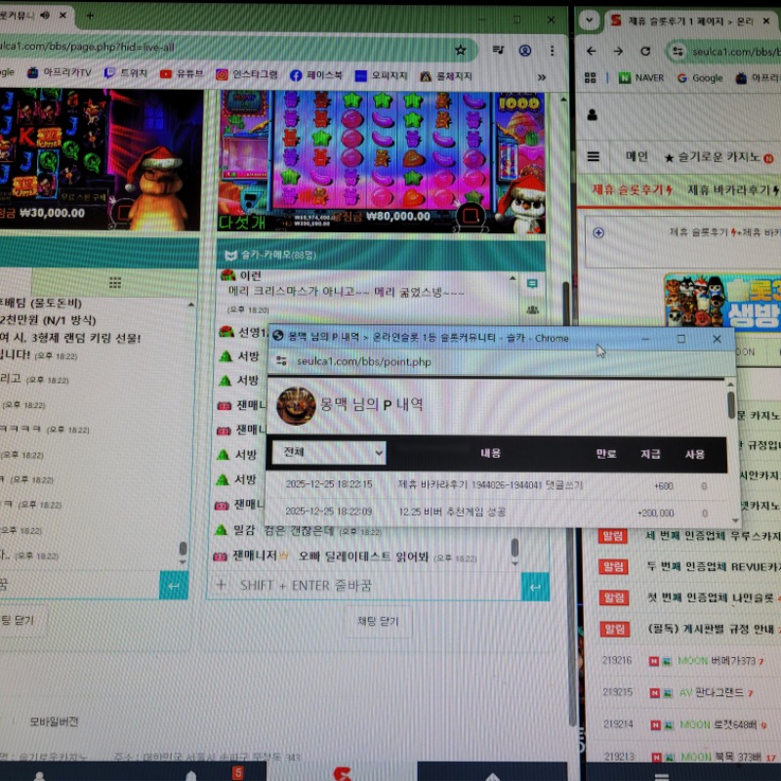This screenshot has width=781, height=781.
Task: Reload the page in the right browser window
Action: coord(645,51)
